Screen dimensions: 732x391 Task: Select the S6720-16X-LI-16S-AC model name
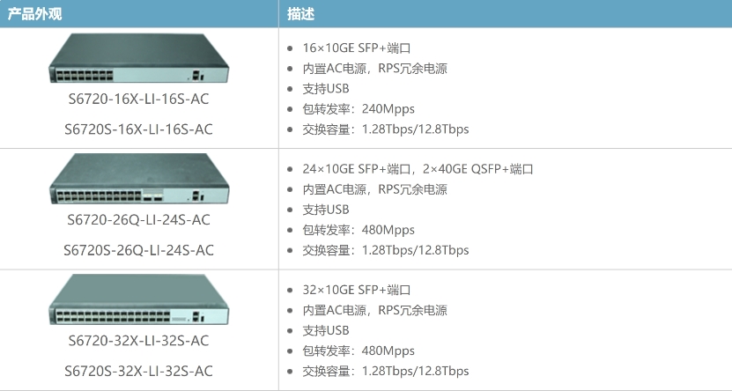coord(138,99)
